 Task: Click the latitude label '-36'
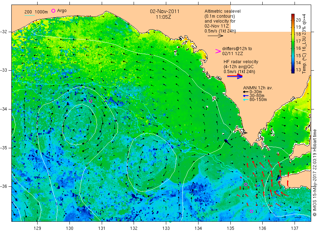(4, 186)
